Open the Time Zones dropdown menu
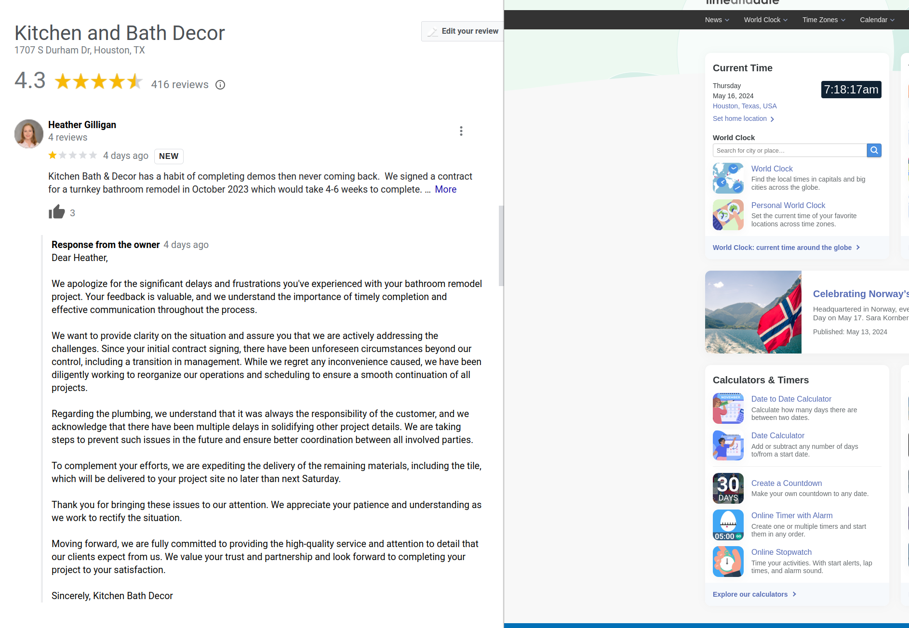 coord(824,20)
